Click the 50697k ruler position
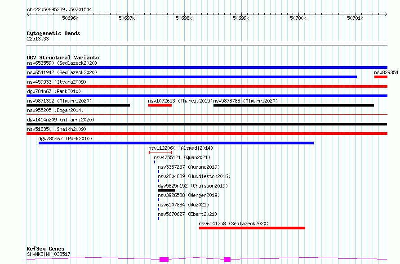The image size is (400, 264). pos(127,18)
